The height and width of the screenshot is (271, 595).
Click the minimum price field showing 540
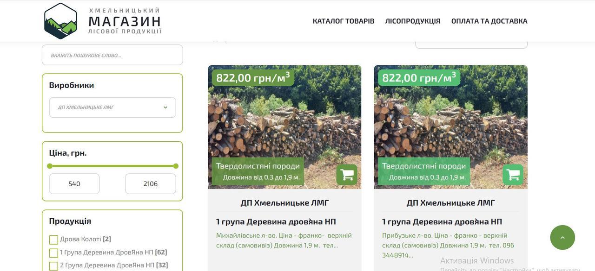74,184
